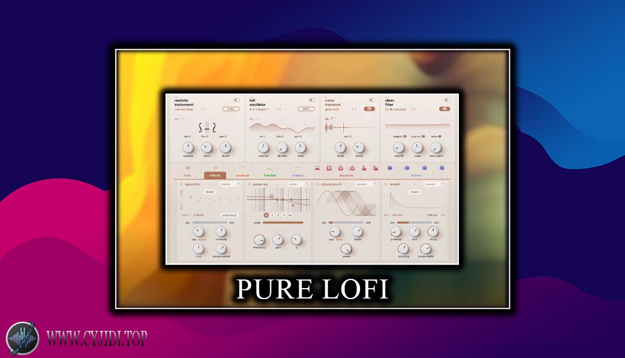This screenshot has height=358, width=625.
Task: Click the realistic instrument coarse knob
Action: pos(188,148)
